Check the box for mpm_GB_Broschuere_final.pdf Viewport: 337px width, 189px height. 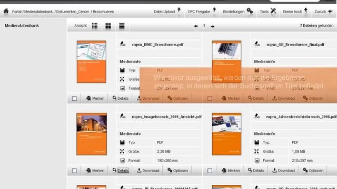(210, 98)
